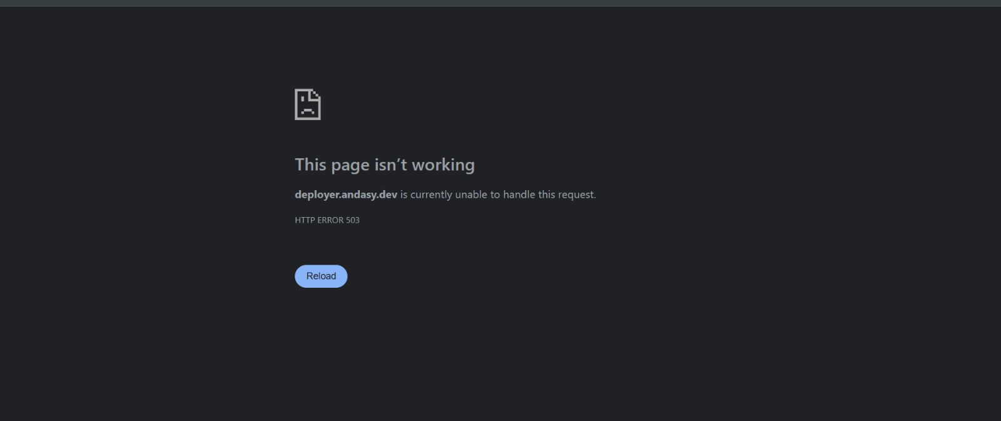Click the Reload button

tap(321, 276)
